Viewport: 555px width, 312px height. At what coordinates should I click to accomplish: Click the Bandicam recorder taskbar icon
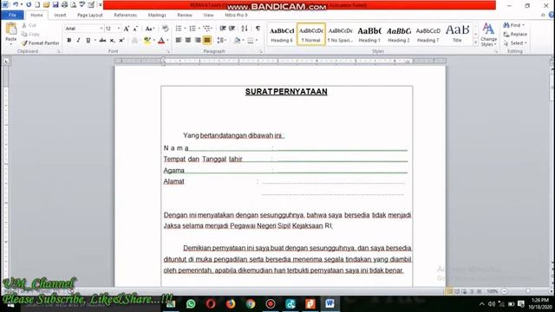coord(271,304)
